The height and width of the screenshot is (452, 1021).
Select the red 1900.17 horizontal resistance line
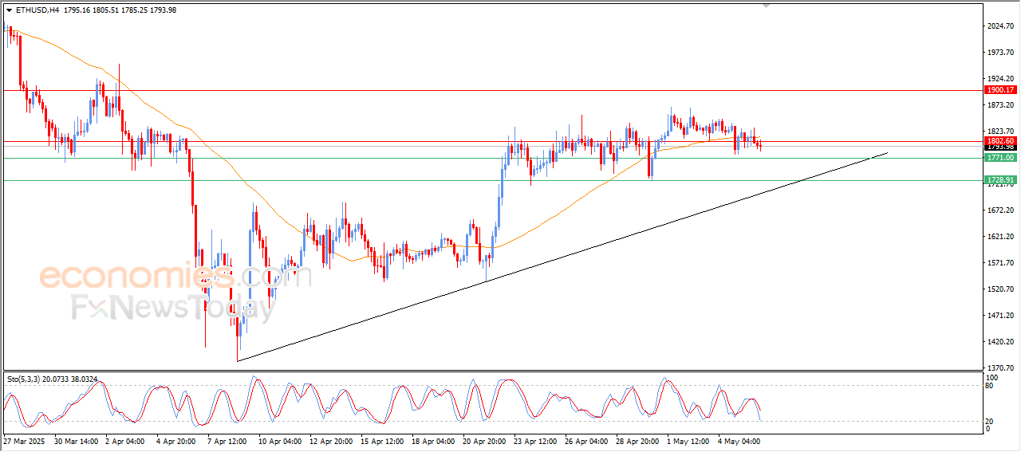click(x=492, y=90)
